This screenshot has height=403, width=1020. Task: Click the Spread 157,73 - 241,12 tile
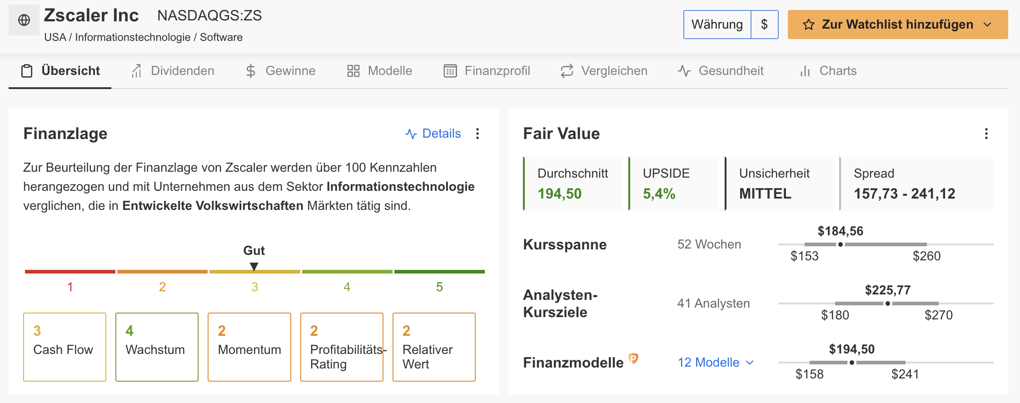tap(916, 184)
